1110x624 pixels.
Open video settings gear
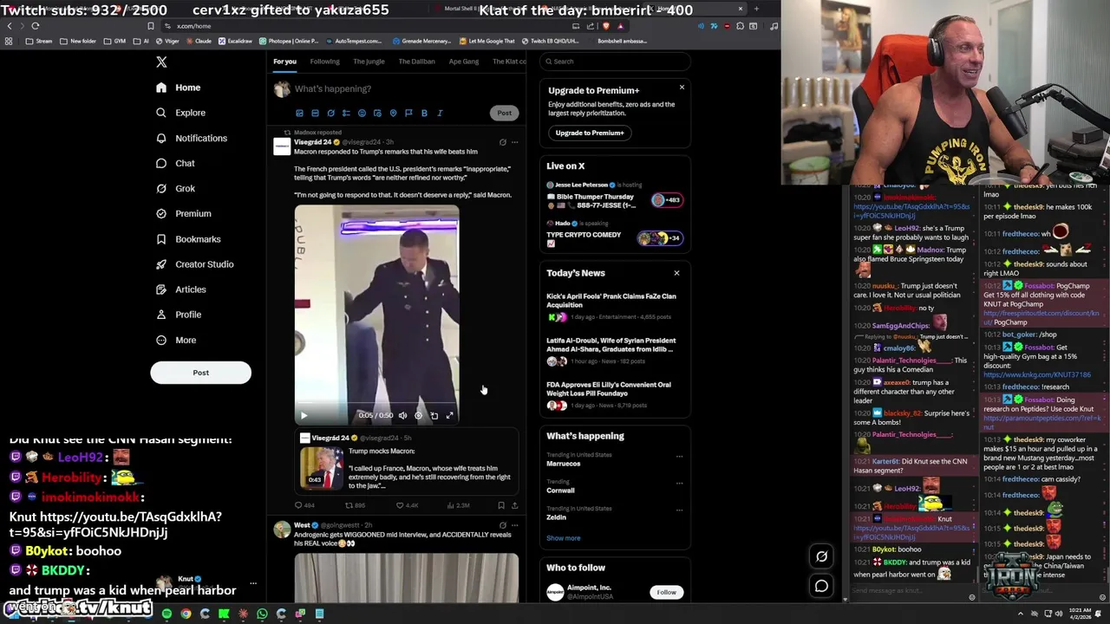tap(418, 416)
